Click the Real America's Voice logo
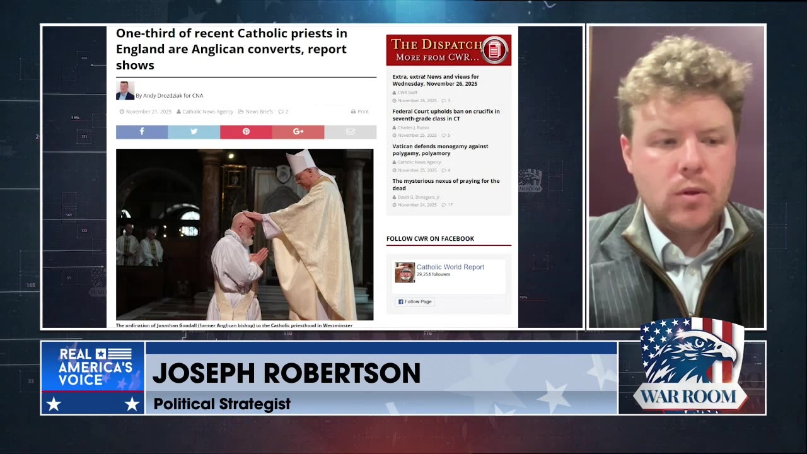Screen dimensions: 807x454 [93, 378]
